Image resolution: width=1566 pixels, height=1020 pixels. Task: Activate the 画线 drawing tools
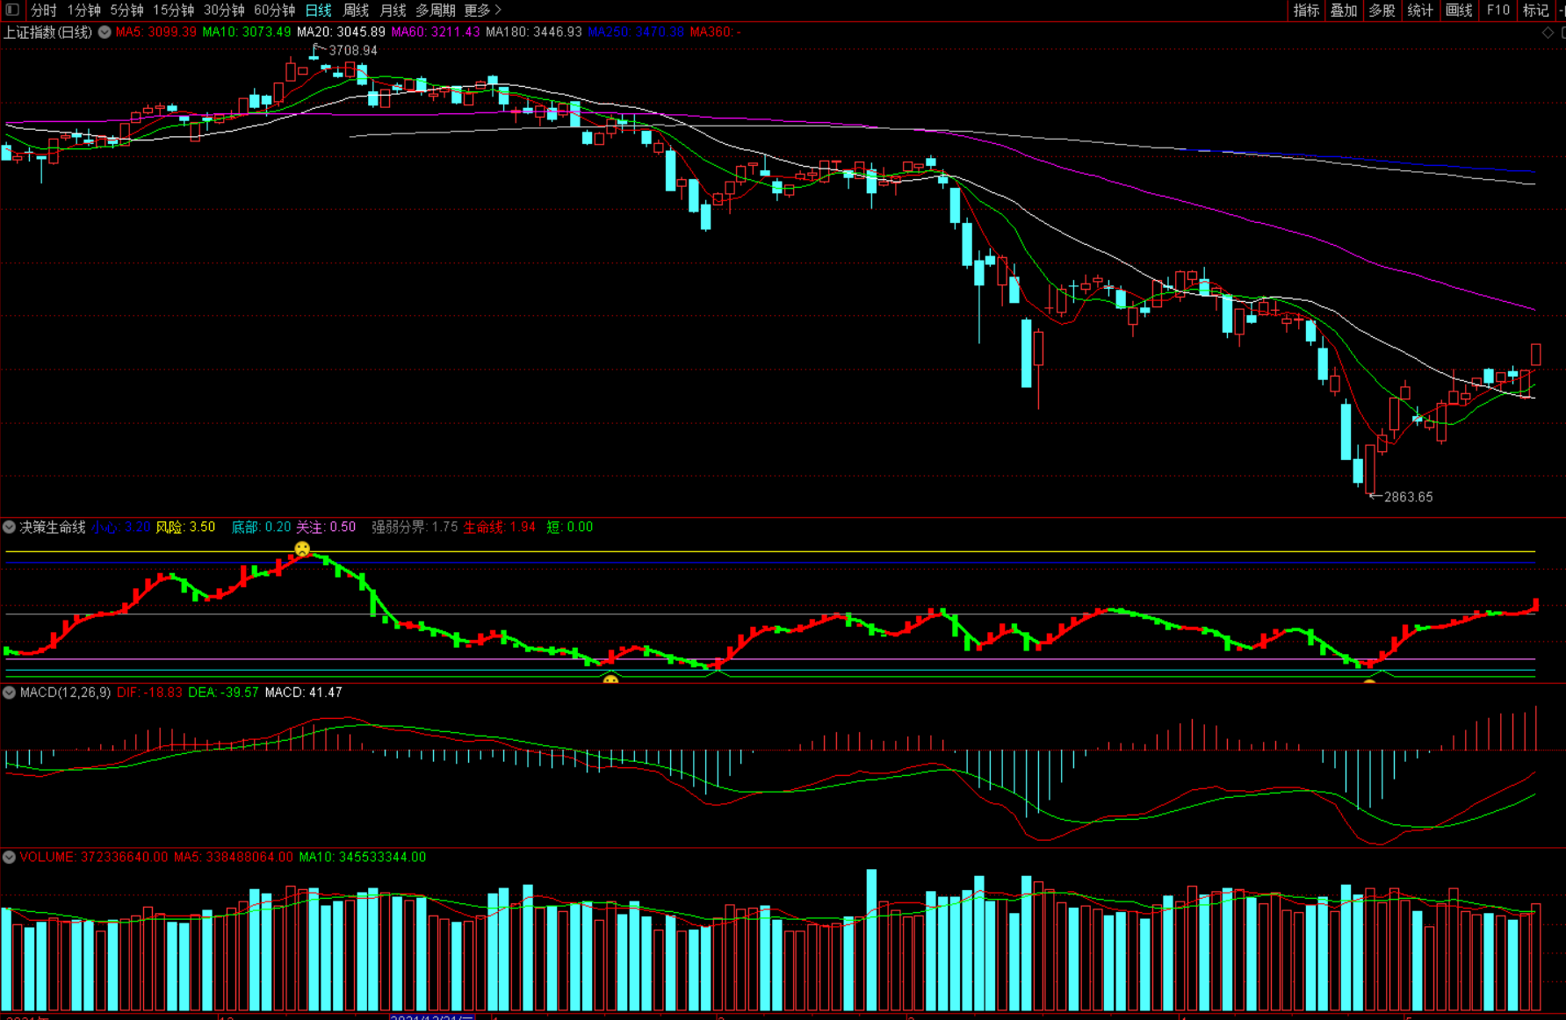coord(1459,11)
